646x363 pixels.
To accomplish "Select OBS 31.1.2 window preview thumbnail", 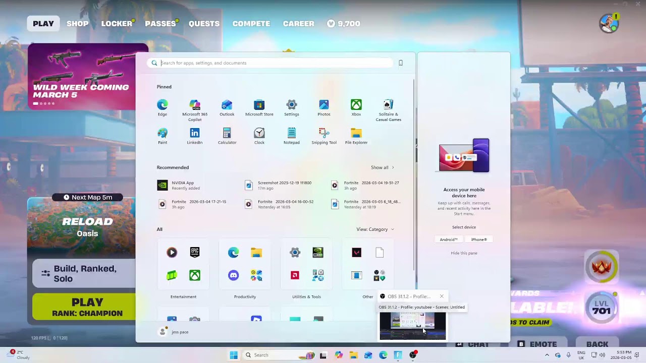I will 413,326.
